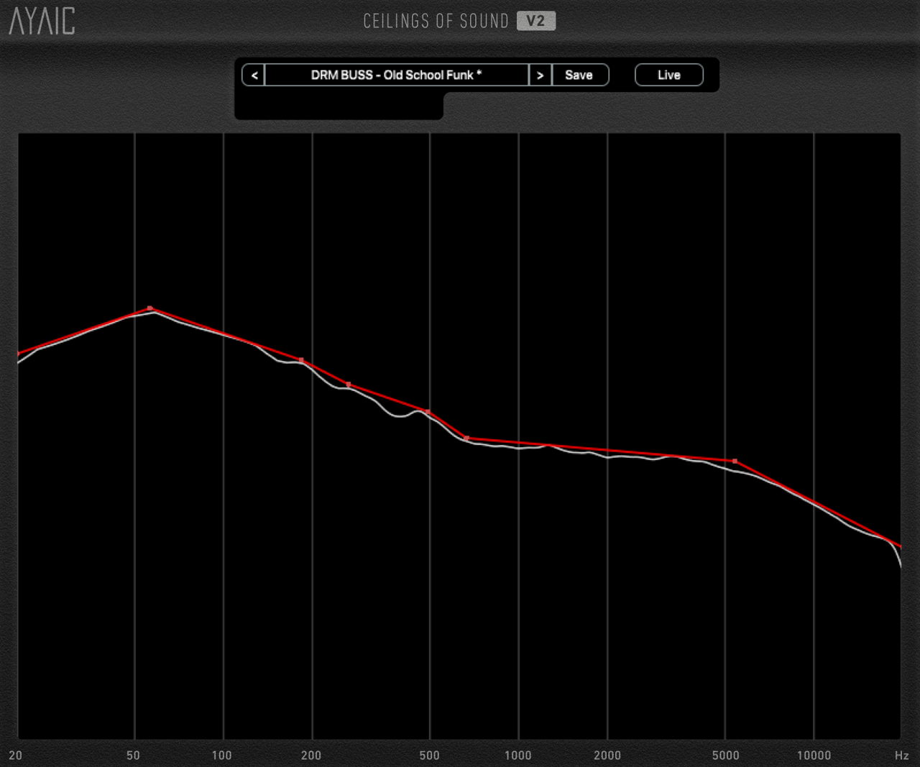Click the Hz unit label

901,755
